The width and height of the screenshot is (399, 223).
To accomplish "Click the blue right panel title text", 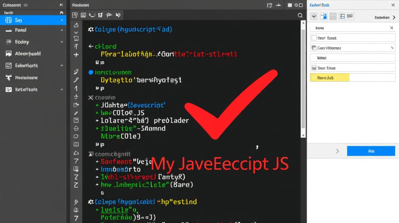I will (x=319, y=5).
